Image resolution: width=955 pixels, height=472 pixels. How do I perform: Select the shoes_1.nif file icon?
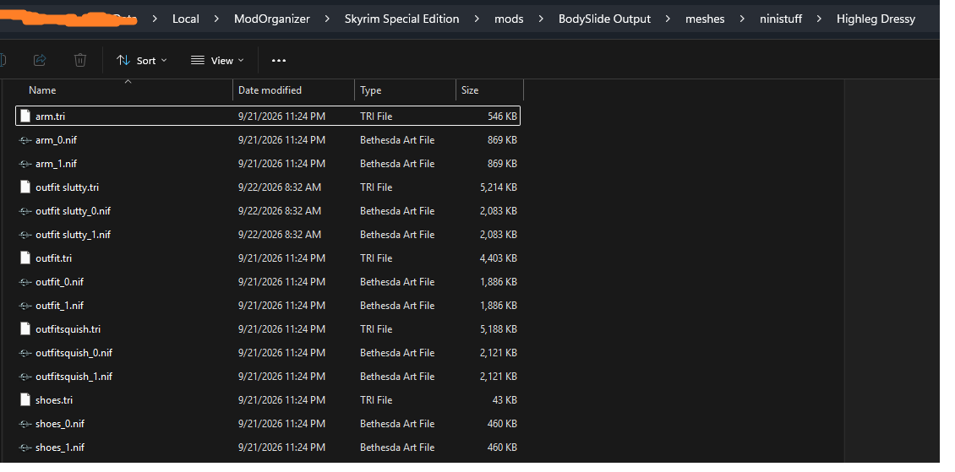(25, 447)
